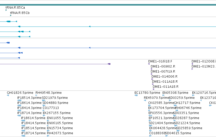Select IP18414.3prime EST label
This screenshot has height=137, width=216.
point(29,108)
